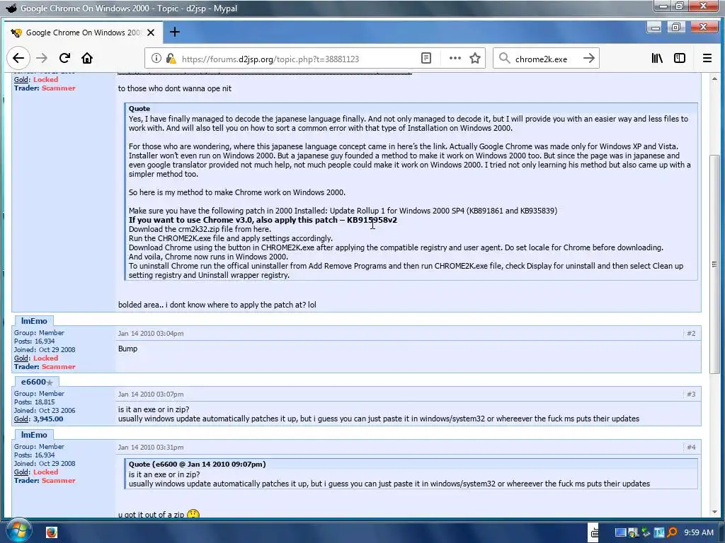Grab the vertical scrollbar thumb

pos(714,264)
